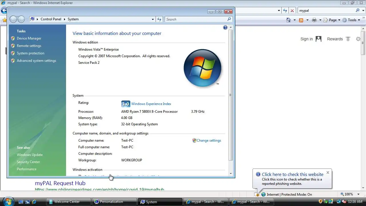Screen dimensions: 366x206
Task: Click the phishing filter status bar icon
Action: coord(257,194)
